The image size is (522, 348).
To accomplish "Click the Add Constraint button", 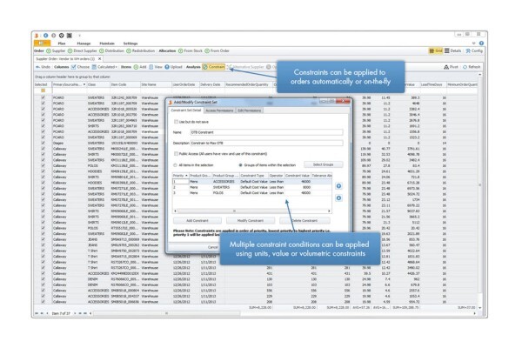I will [197, 220].
